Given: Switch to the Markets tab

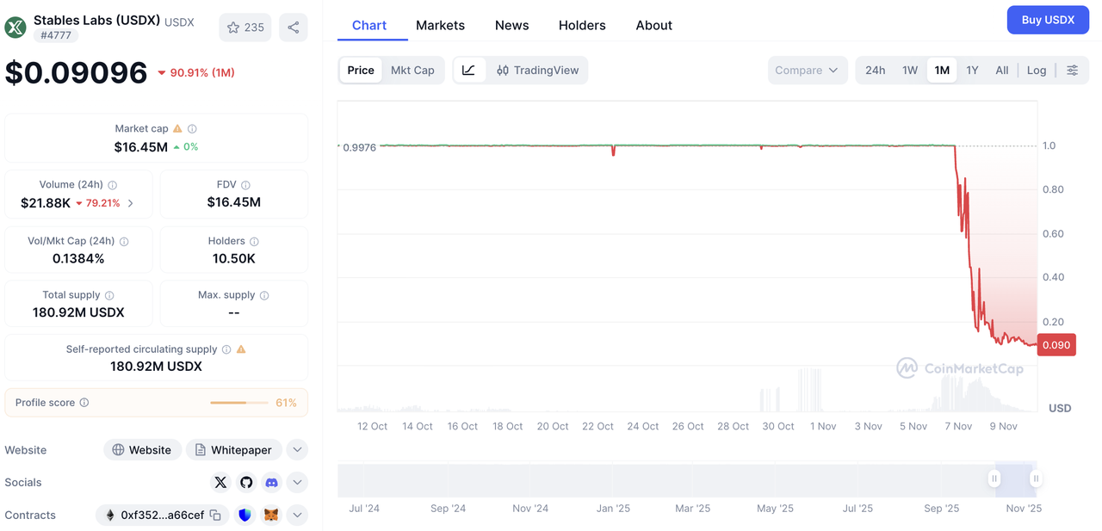Looking at the screenshot, I should pos(440,26).
